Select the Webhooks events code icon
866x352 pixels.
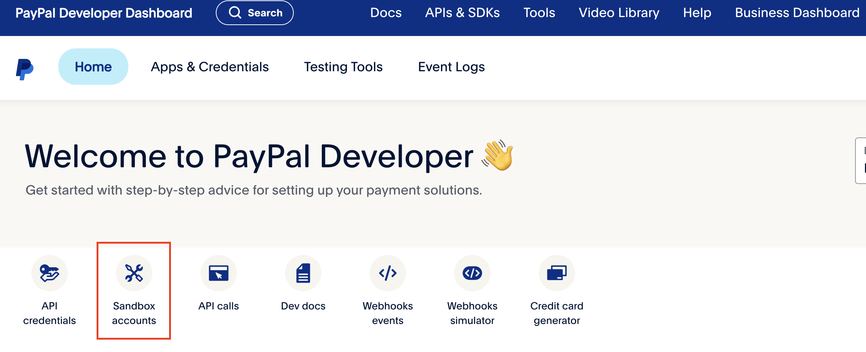[x=387, y=273]
